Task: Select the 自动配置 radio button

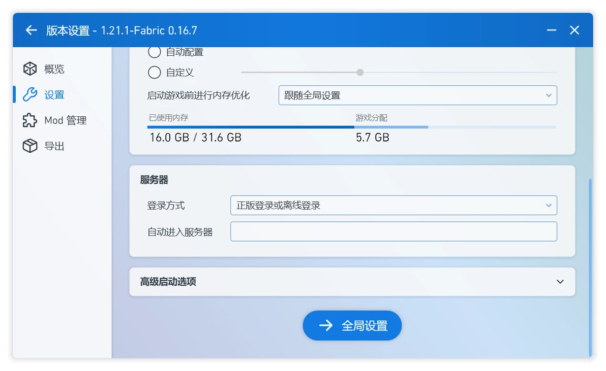Action: (x=154, y=52)
